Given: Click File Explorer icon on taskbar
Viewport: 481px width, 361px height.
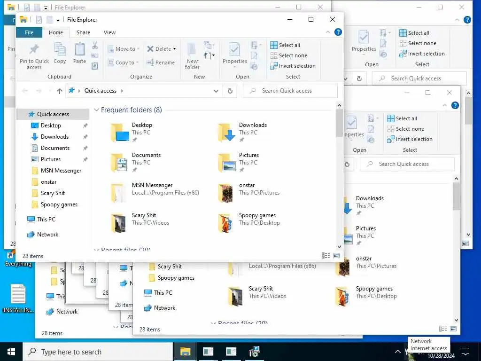Looking at the screenshot, I should coord(185,352).
